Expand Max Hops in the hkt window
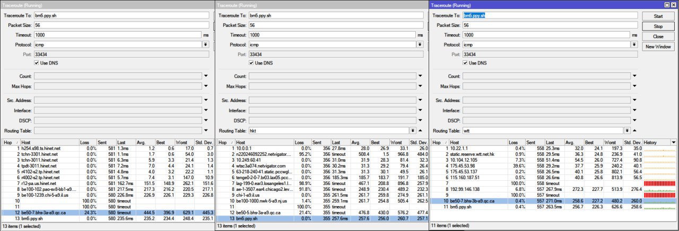This screenshot has width=679, height=231. [x=420, y=87]
